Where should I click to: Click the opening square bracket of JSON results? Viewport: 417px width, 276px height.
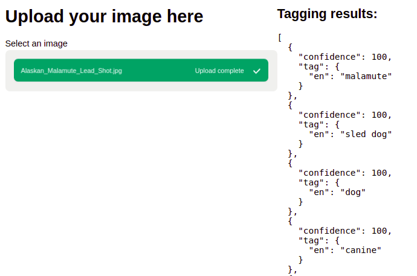[x=280, y=37]
